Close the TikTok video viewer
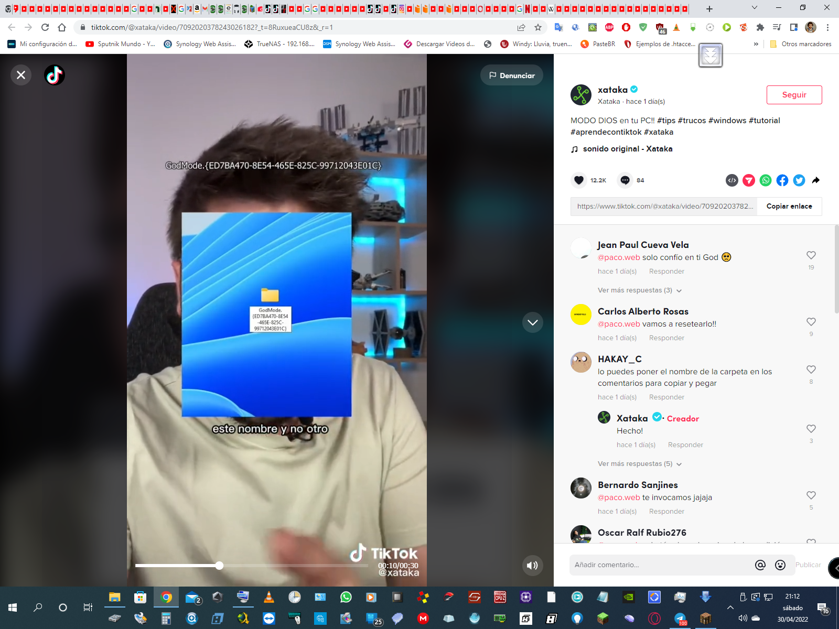839x629 pixels. click(21, 75)
